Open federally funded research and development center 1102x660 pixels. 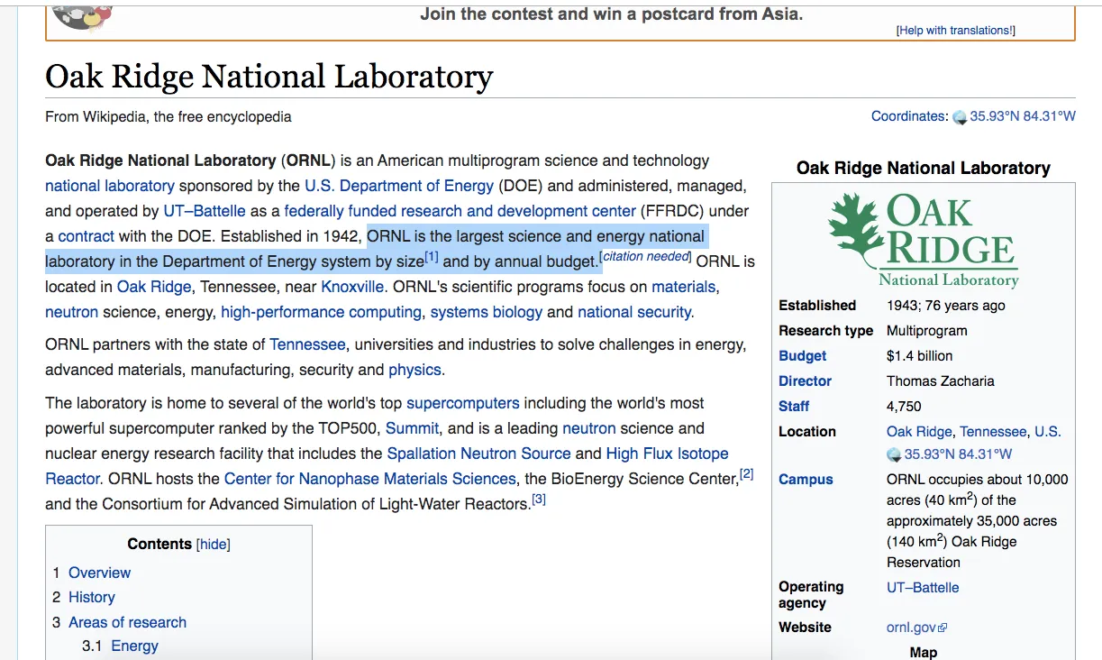(x=460, y=211)
